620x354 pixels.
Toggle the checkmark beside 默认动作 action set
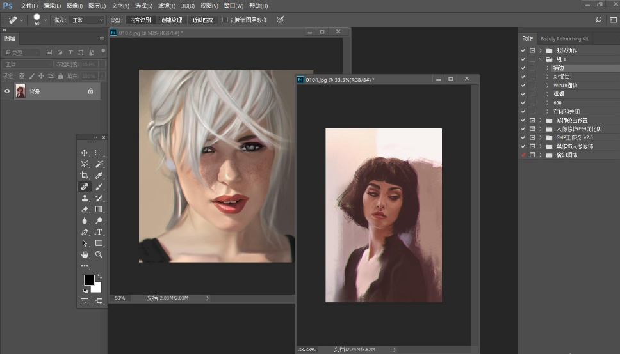pos(523,50)
